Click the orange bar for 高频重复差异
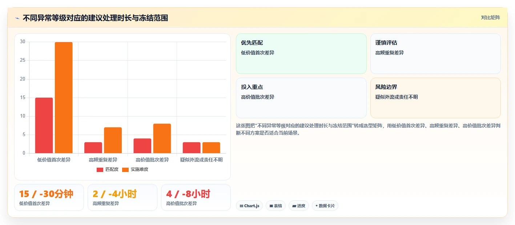This screenshot has height=225, width=515. click(113, 140)
